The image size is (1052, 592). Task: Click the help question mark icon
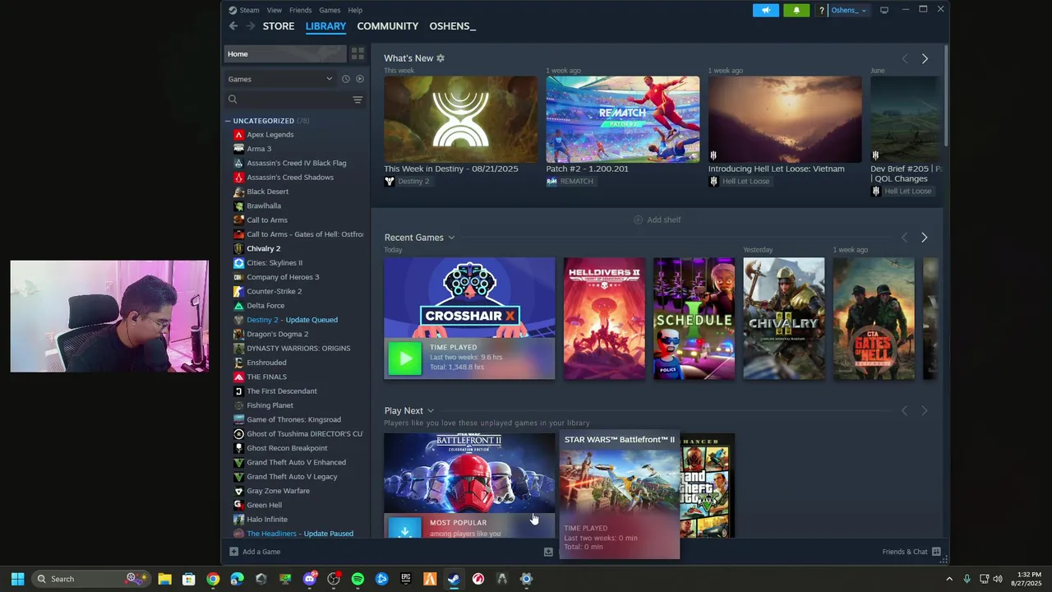pyautogui.click(x=821, y=10)
